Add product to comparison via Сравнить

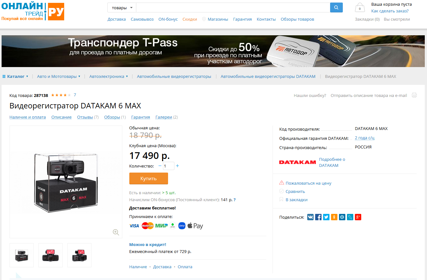(295, 191)
